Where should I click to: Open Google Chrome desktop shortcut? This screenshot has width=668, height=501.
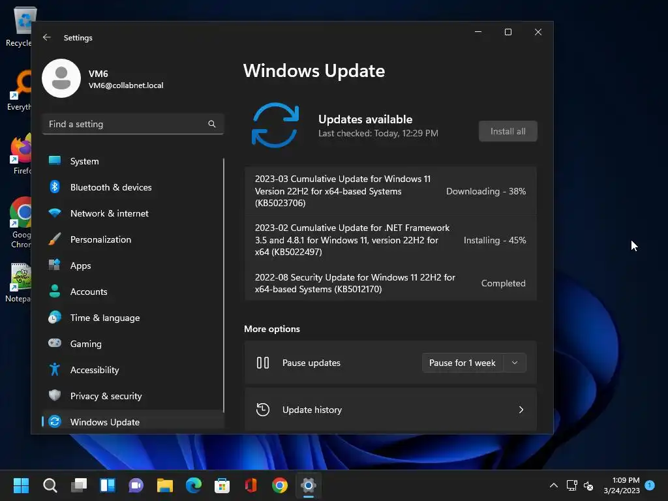pos(20,222)
